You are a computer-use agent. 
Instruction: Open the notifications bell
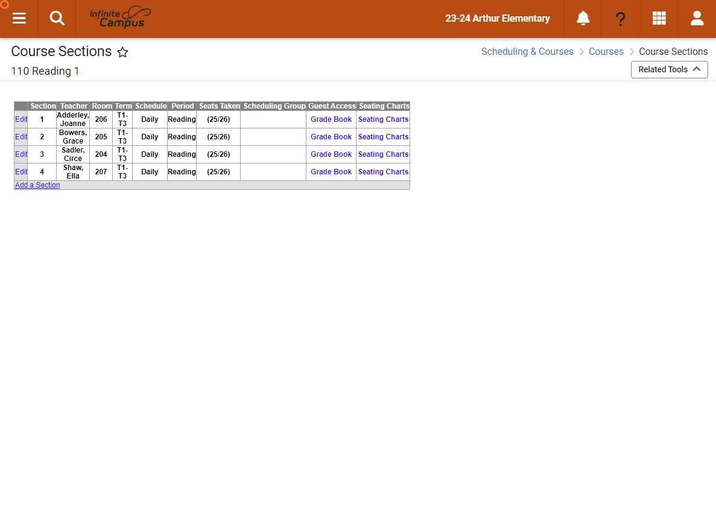pyautogui.click(x=583, y=18)
